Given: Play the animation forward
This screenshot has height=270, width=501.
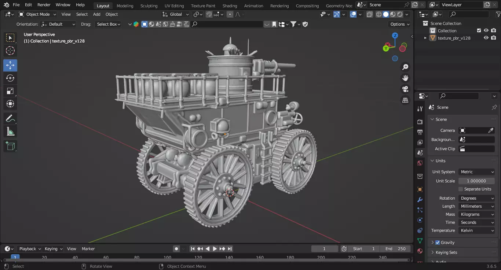Looking at the screenshot, I should (x=215, y=249).
